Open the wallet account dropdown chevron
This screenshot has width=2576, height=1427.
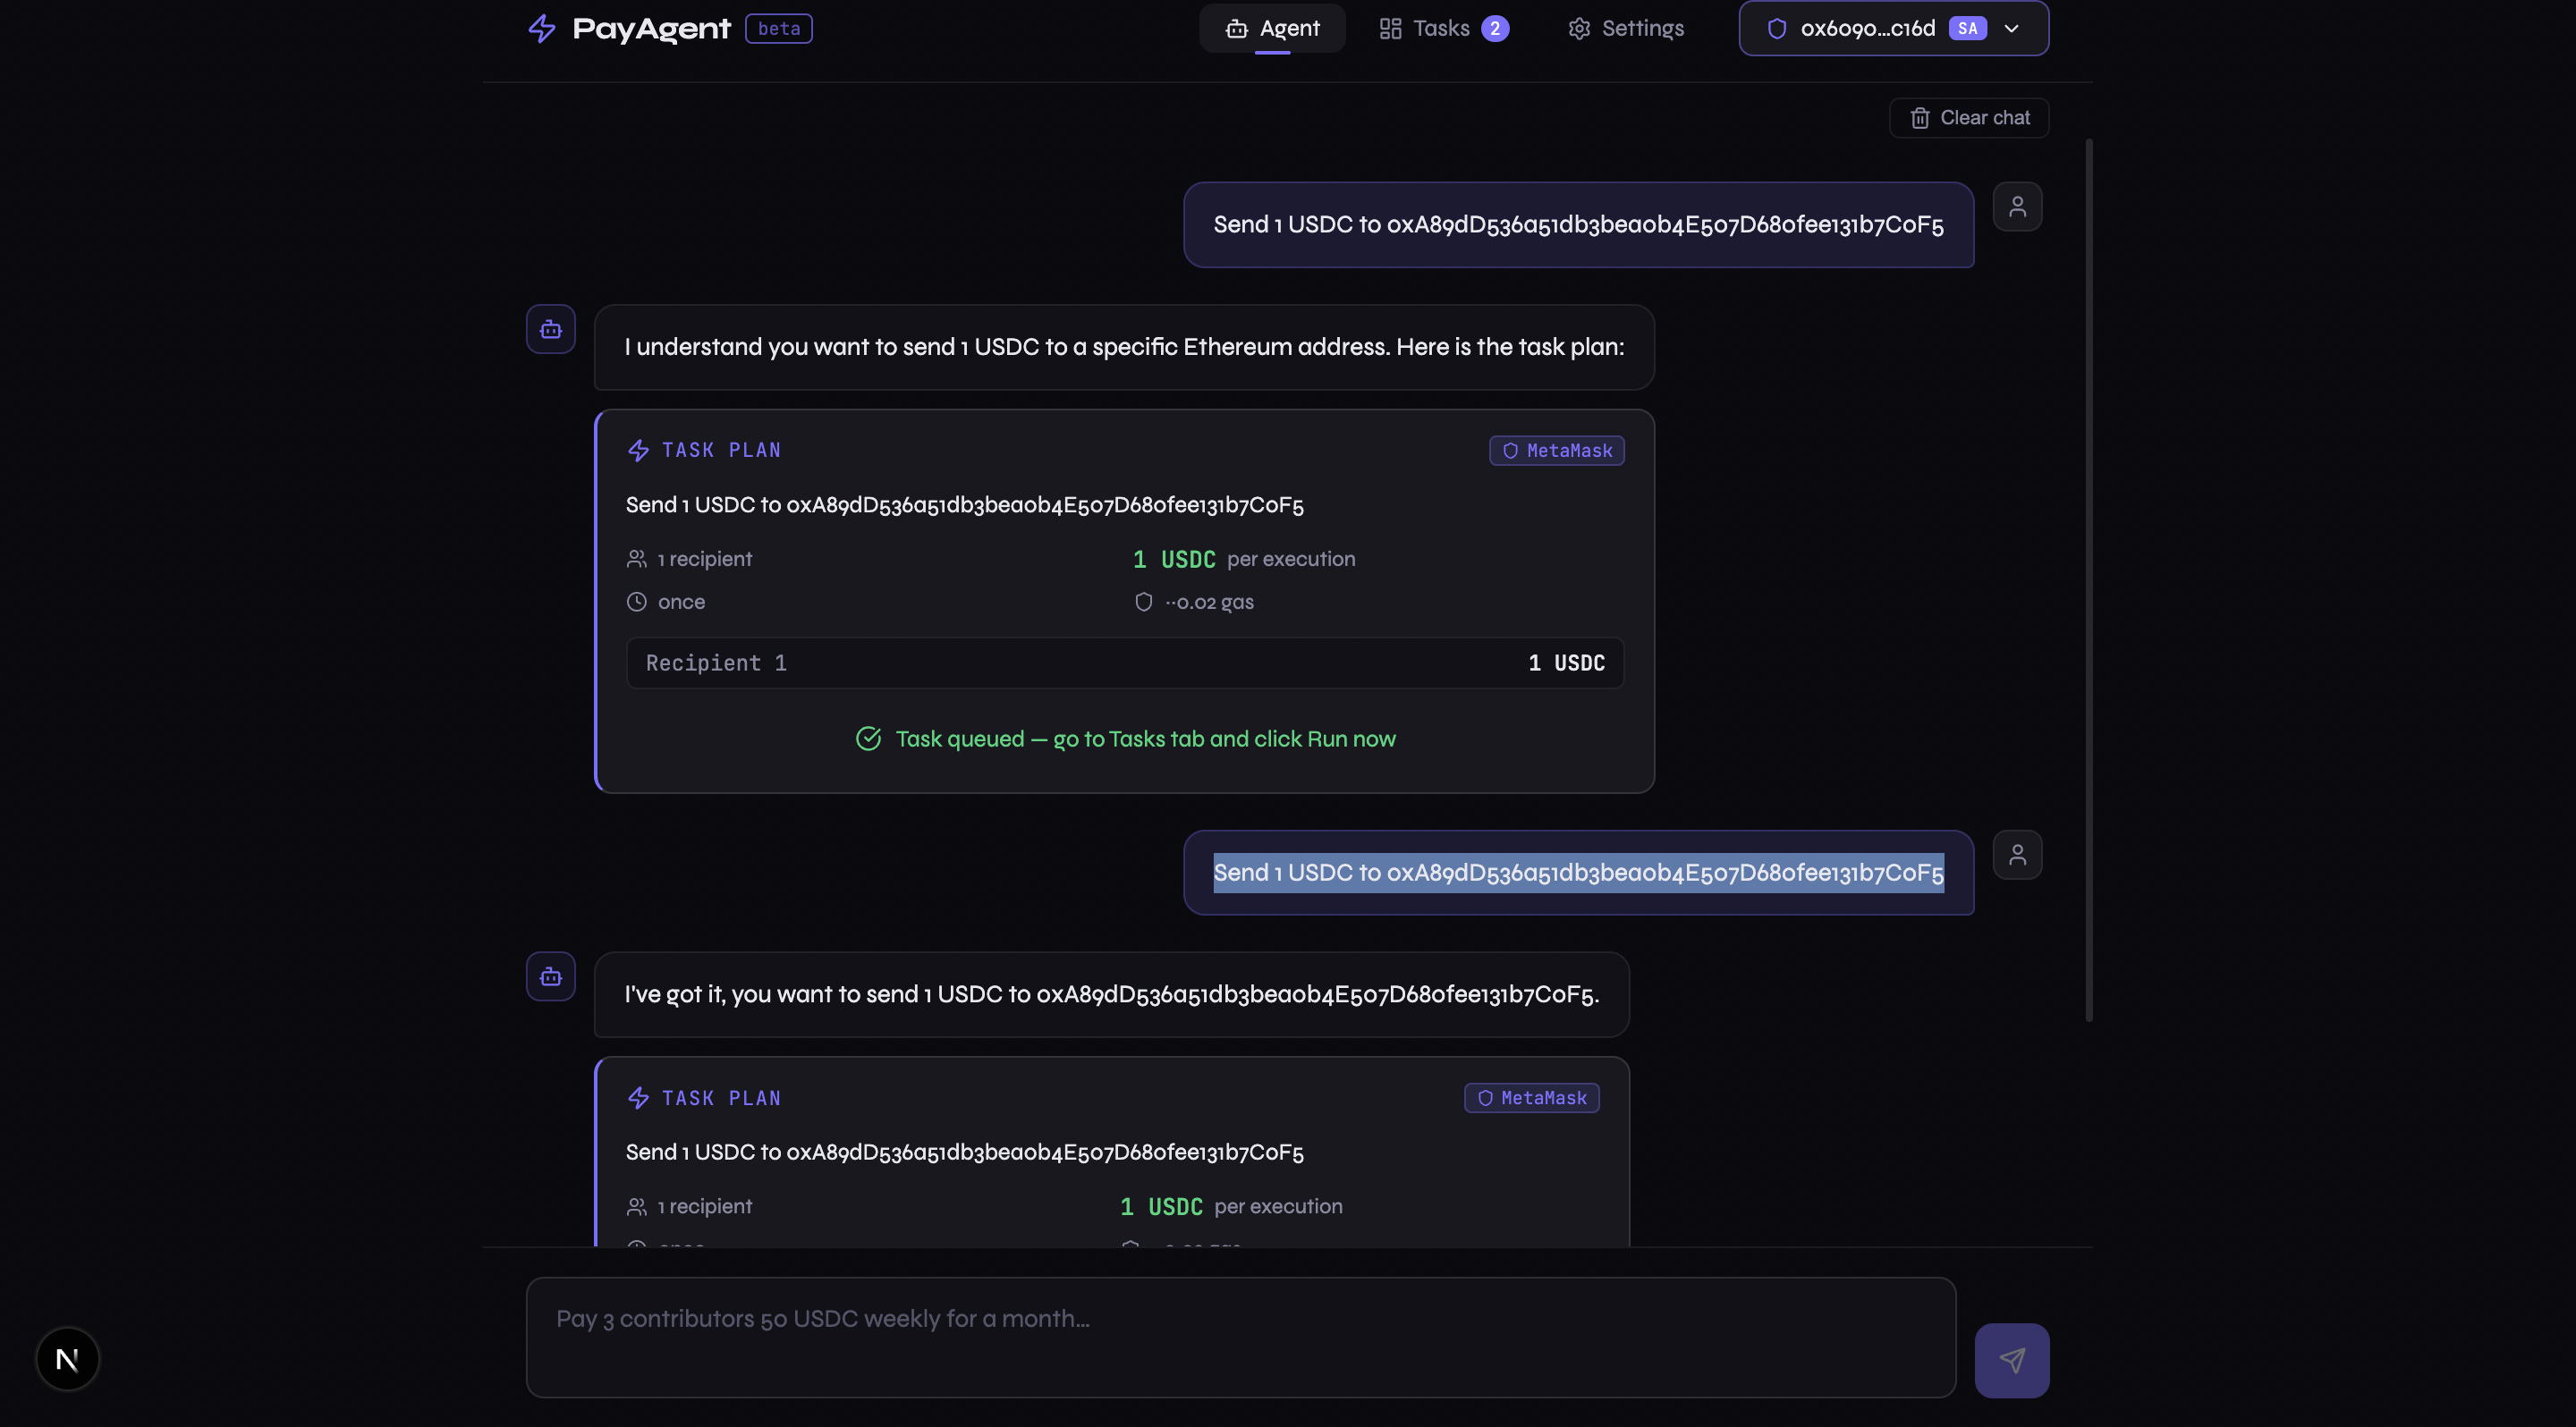(x=2012, y=28)
